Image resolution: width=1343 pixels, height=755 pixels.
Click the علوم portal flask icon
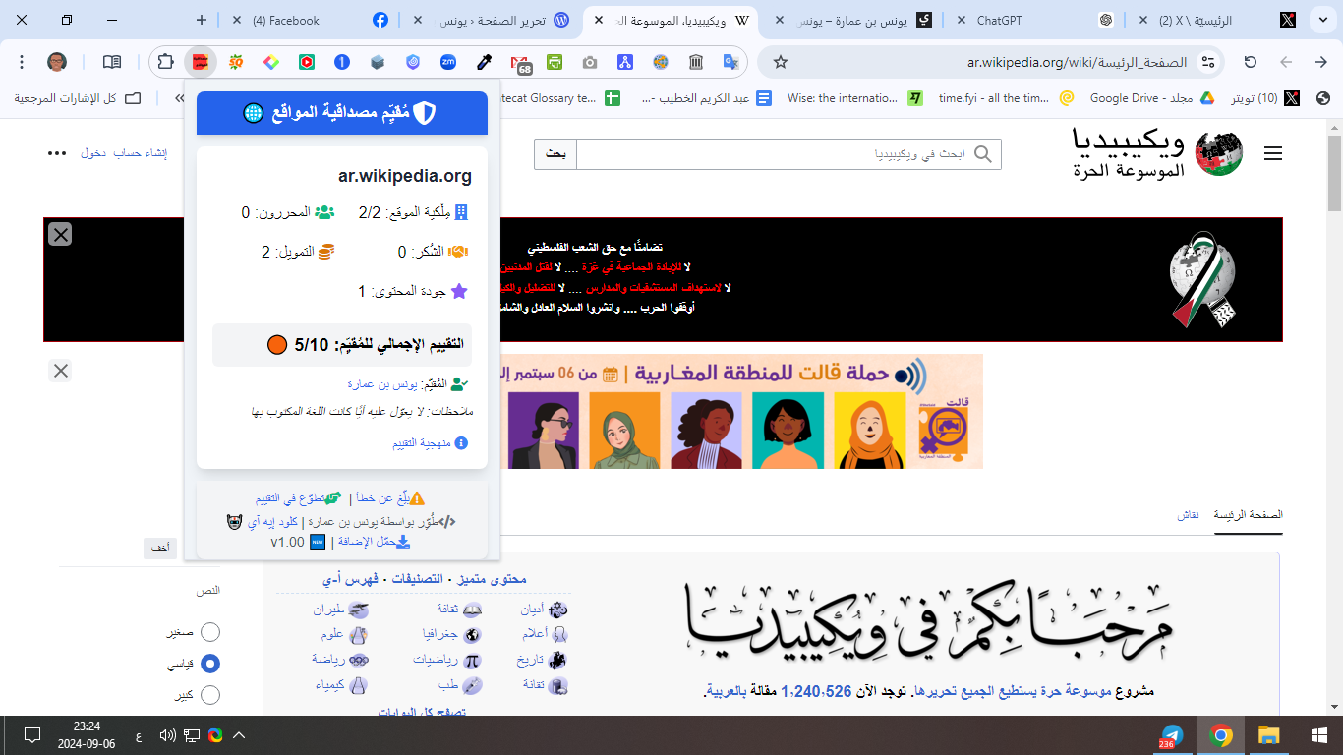pos(358,635)
